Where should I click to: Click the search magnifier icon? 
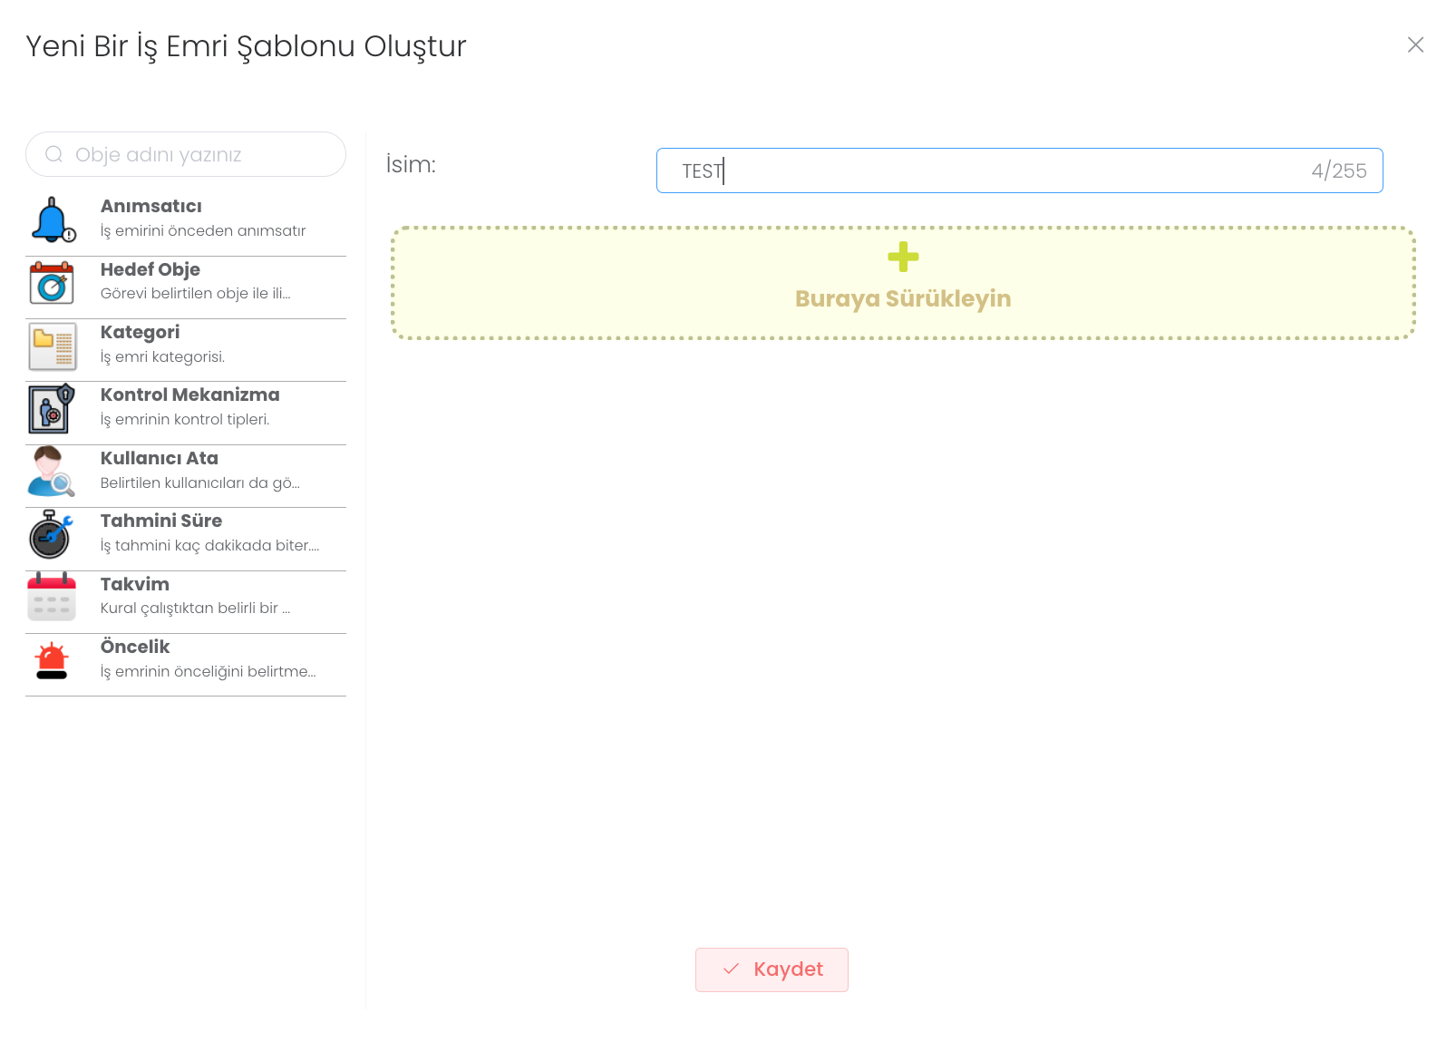tap(54, 154)
